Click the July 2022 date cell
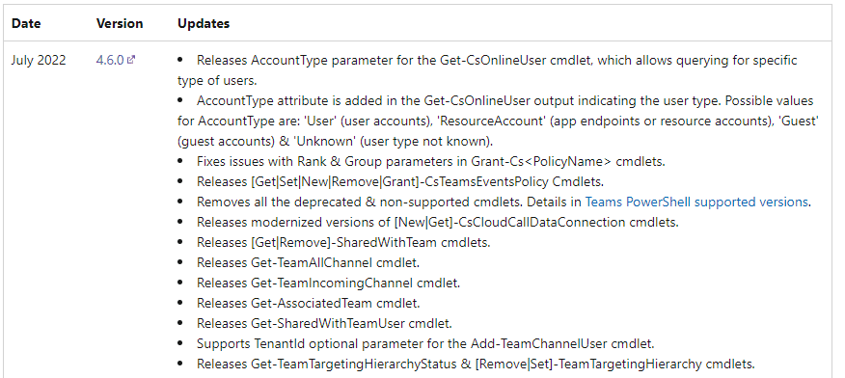Viewport: 845px width, 378px height. pos(39,60)
